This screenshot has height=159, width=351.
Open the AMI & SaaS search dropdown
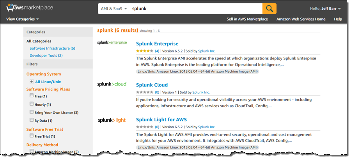[113, 9]
